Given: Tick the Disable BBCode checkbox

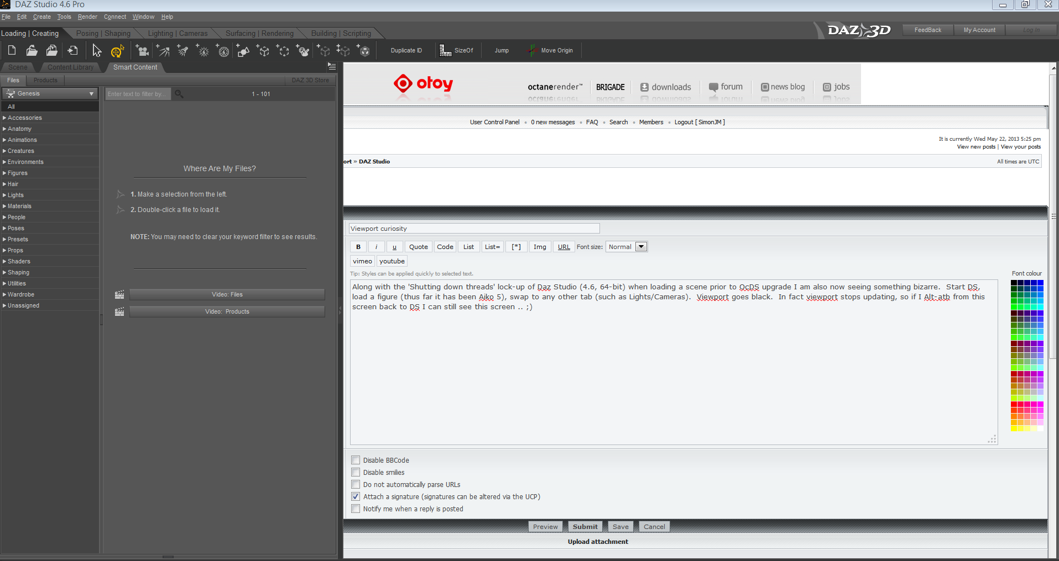Looking at the screenshot, I should tap(356, 460).
